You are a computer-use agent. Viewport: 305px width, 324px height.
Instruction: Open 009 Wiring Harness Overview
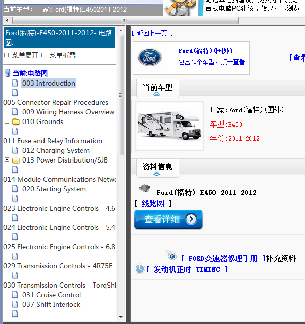68,112
